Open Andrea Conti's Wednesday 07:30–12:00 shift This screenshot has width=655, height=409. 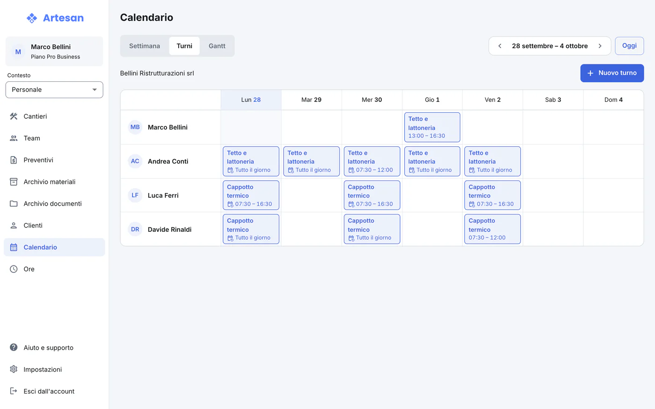tap(372, 161)
